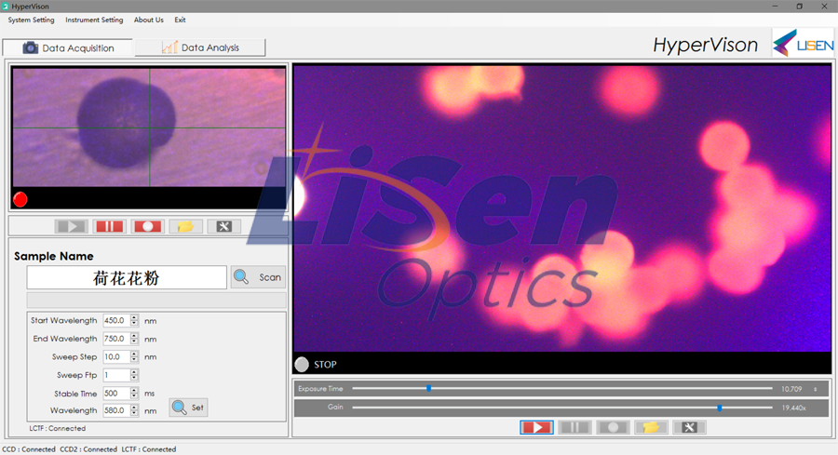Maximize the HyperVison window
The image size is (838, 455).
[800, 7]
